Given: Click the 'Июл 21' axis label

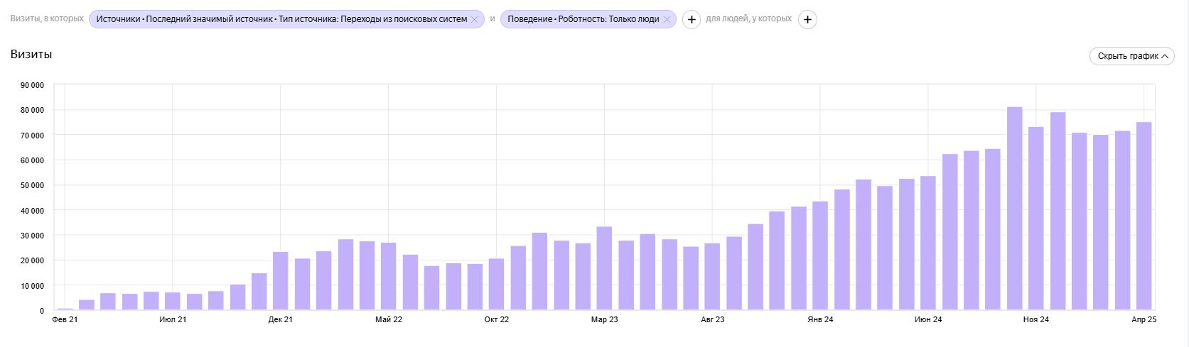Looking at the screenshot, I should 173,320.
